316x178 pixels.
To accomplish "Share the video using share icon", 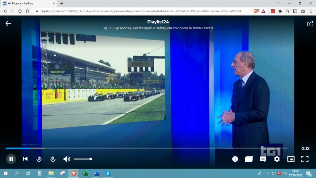I will coord(310,24).
